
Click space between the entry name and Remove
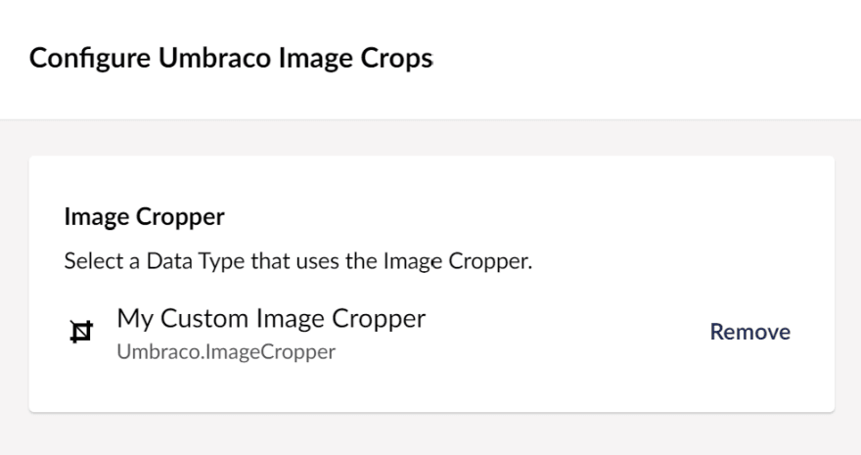tap(566, 332)
